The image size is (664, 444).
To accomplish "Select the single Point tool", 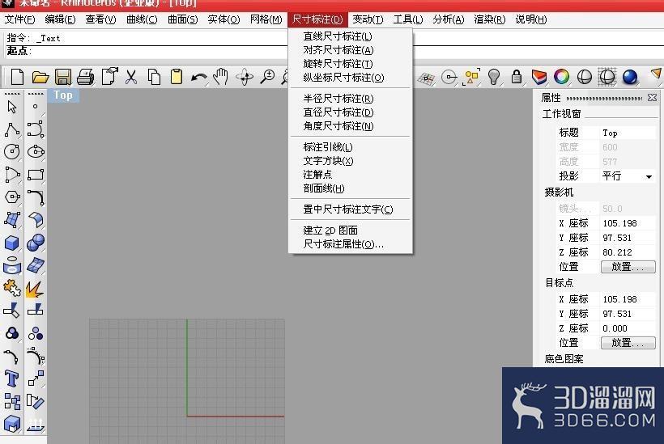I will [35, 107].
